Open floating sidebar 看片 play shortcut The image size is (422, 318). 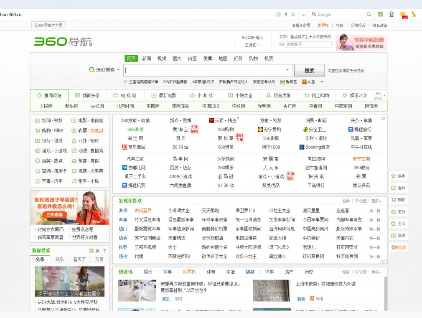399,188
